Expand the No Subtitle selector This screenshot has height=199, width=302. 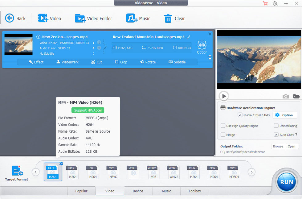[x=93, y=54]
